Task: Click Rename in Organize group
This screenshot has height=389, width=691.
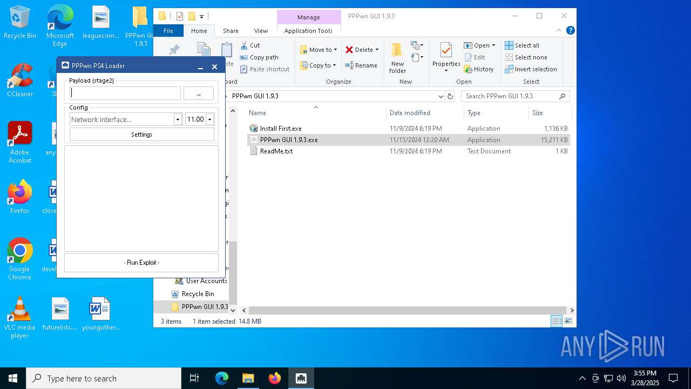Action: pyautogui.click(x=361, y=65)
